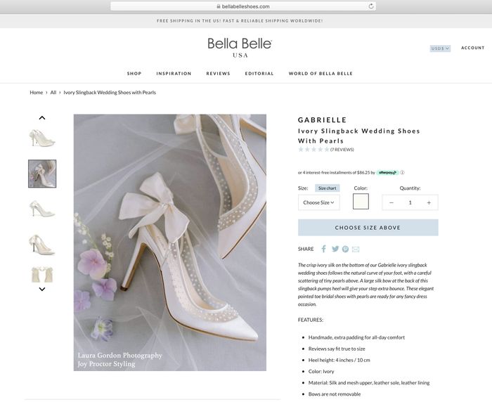Decrease quantity with minus button
This screenshot has width=492, height=402.
click(x=391, y=202)
